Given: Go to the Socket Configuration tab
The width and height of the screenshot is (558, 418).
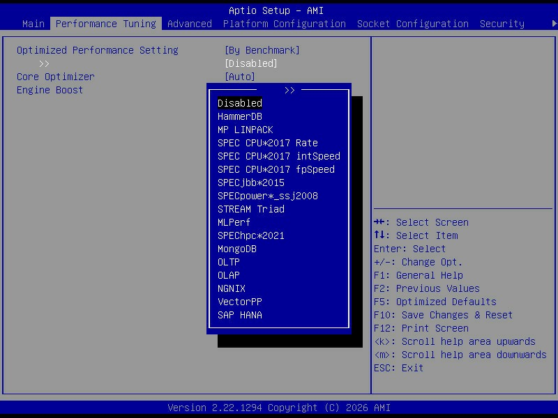Looking at the screenshot, I should 412,24.
